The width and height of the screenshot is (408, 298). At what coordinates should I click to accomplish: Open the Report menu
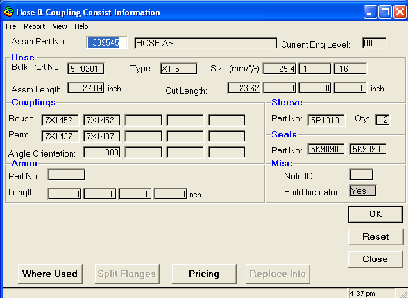tap(35, 26)
